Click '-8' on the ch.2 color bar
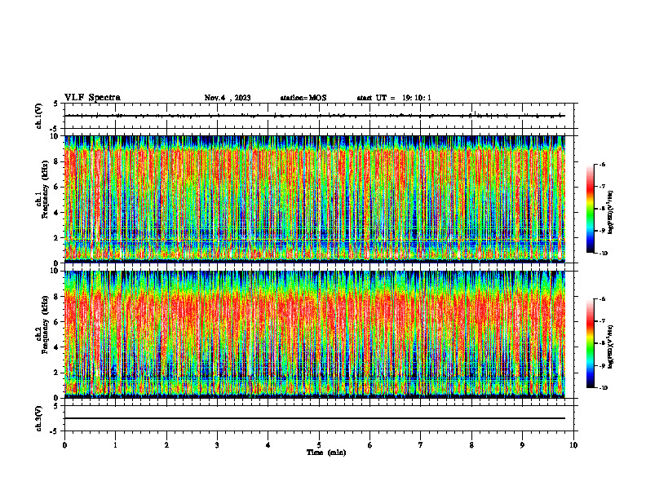 (x=602, y=343)
